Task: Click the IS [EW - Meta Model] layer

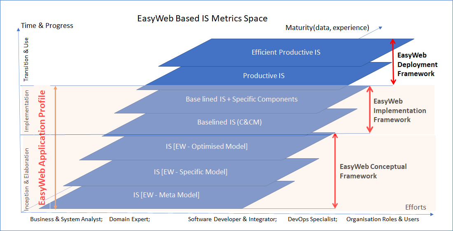Action: [166, 195]
